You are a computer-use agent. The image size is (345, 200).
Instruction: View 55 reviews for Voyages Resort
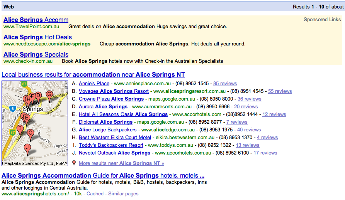pos(280,91)
